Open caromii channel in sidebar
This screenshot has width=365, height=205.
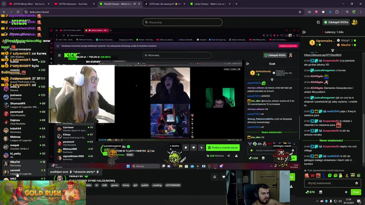pos(24,172)
